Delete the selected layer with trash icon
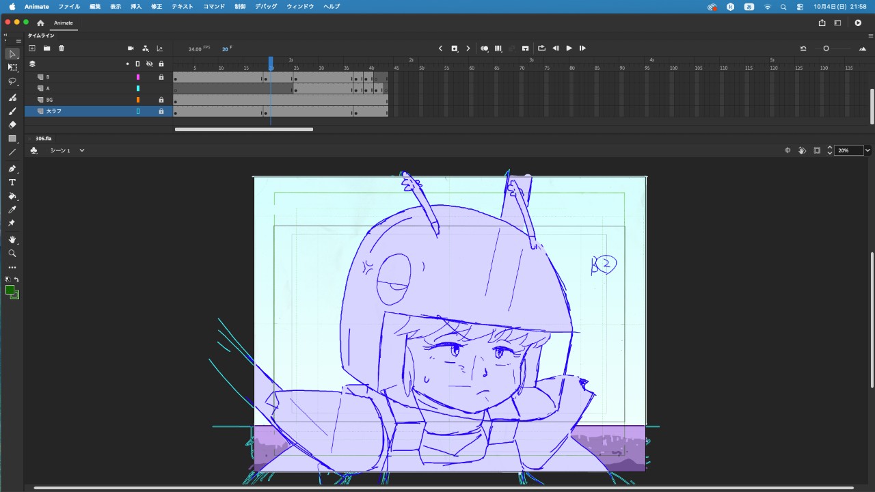Viewport: 875px width, 492px height. 62,49
